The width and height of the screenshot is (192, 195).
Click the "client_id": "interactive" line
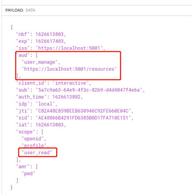54,83
